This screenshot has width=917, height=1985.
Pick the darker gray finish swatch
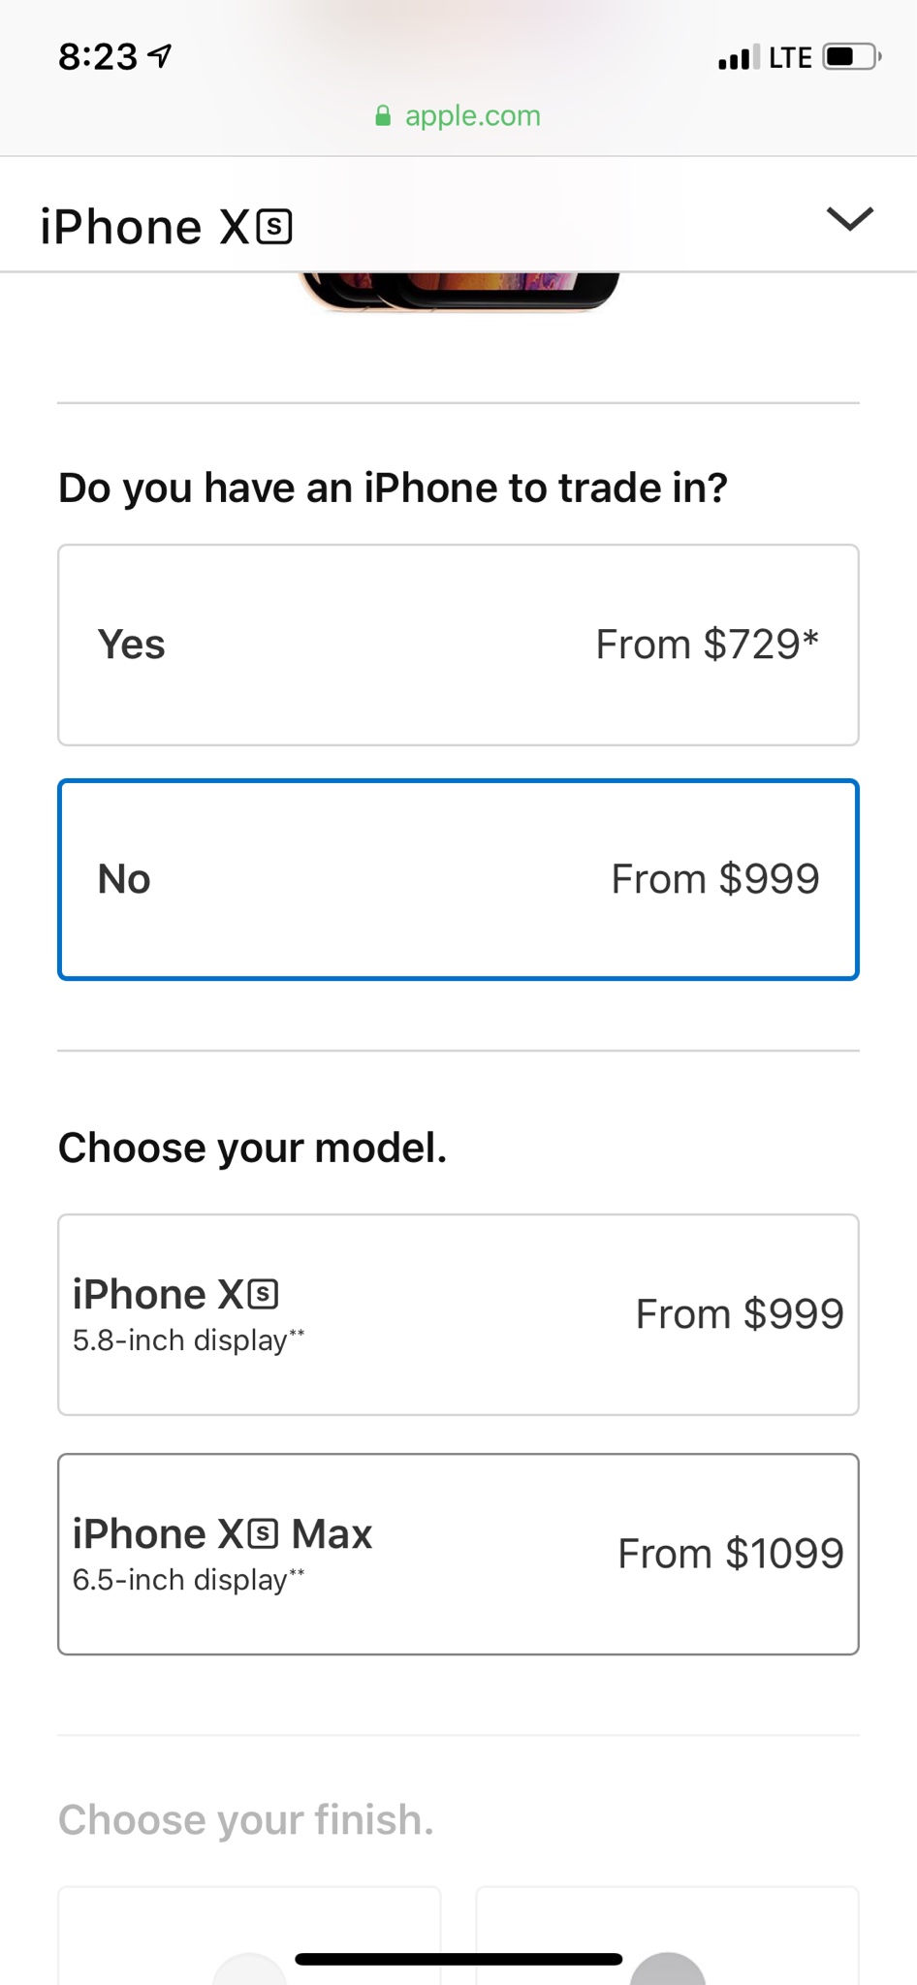point(667,1968)
